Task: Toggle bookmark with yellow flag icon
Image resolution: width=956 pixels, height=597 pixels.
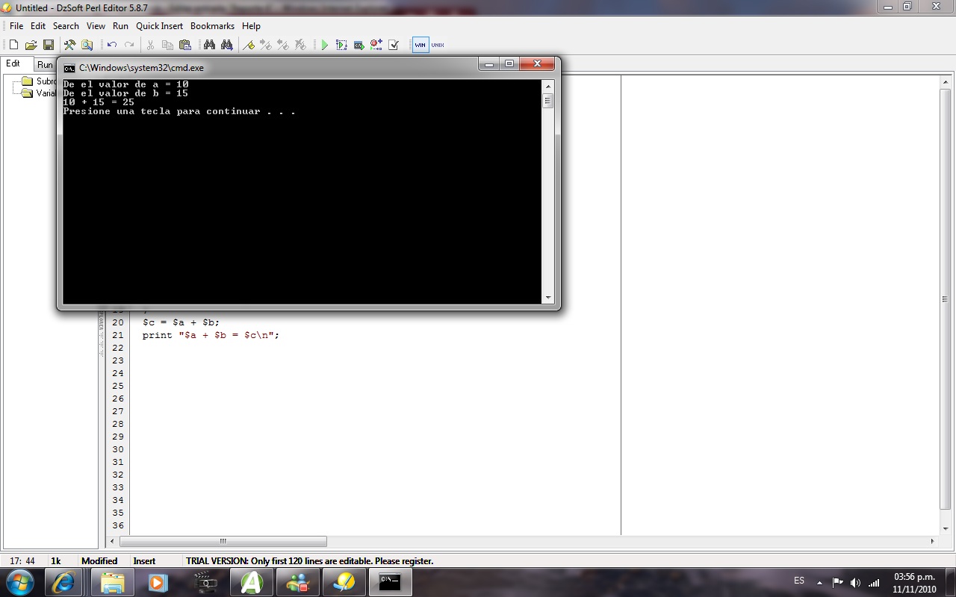Action: point(249,45)
